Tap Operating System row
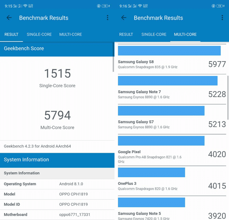This screenshot has width=229, height=220. point(57,184)
